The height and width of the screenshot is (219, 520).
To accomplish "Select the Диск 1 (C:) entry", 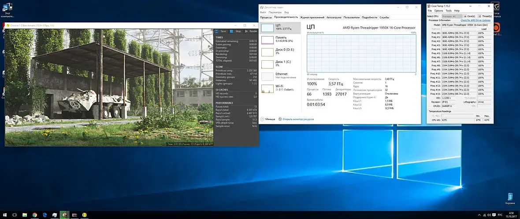I will tap(281, 64).
